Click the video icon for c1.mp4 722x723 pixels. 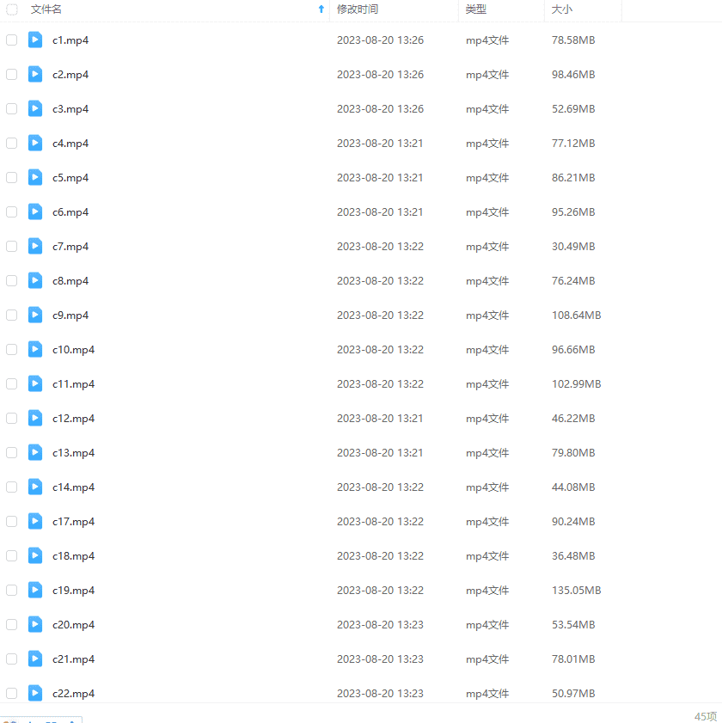(35, 40)
